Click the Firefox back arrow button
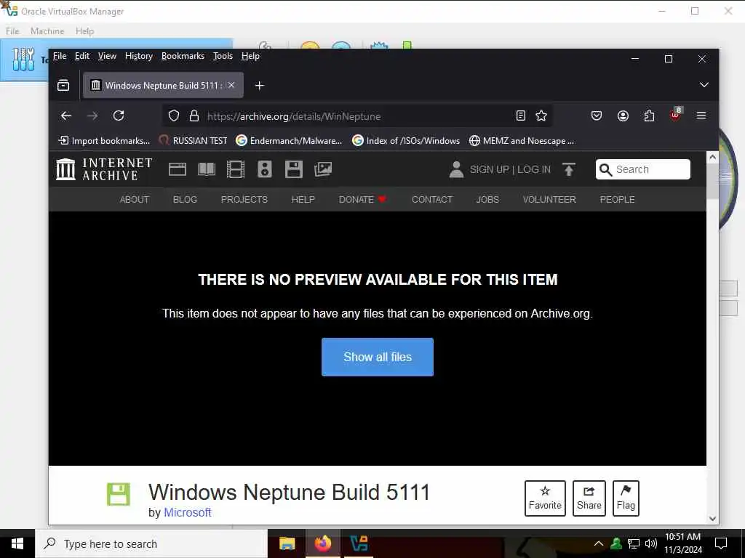The image size is (745, 558). pos(66,116)
